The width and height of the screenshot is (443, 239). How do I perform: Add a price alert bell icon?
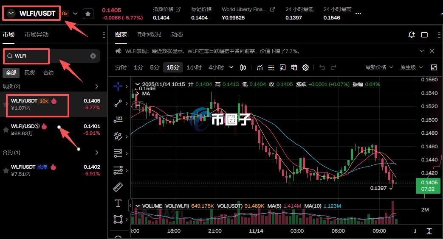pos(412,35)
